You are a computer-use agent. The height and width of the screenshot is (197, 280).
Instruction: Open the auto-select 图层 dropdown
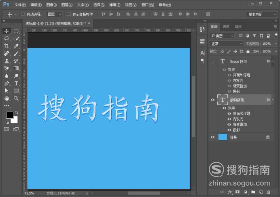[54, 14]
